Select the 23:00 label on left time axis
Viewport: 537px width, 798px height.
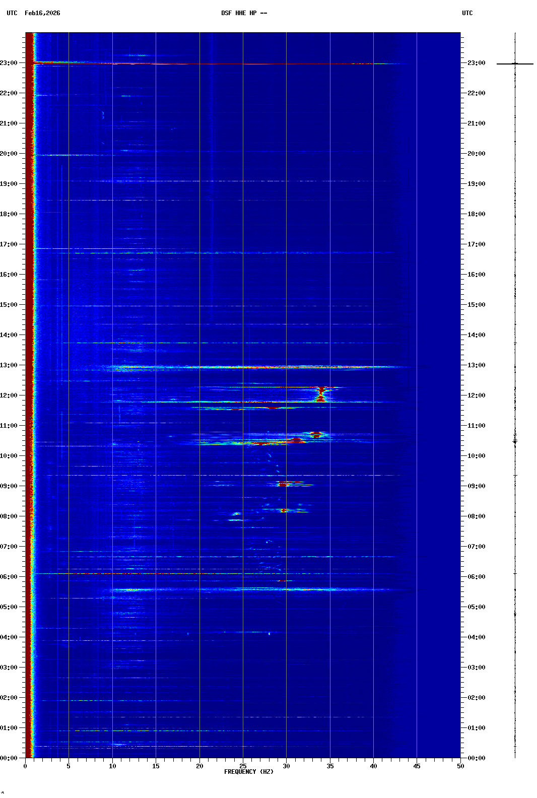point(9,63)
